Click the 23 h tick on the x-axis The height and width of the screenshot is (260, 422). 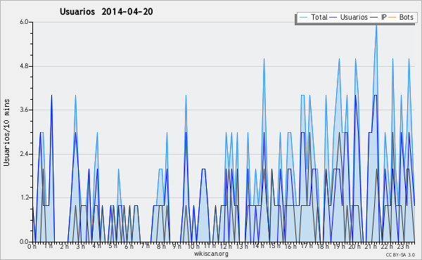pos(403,246)
